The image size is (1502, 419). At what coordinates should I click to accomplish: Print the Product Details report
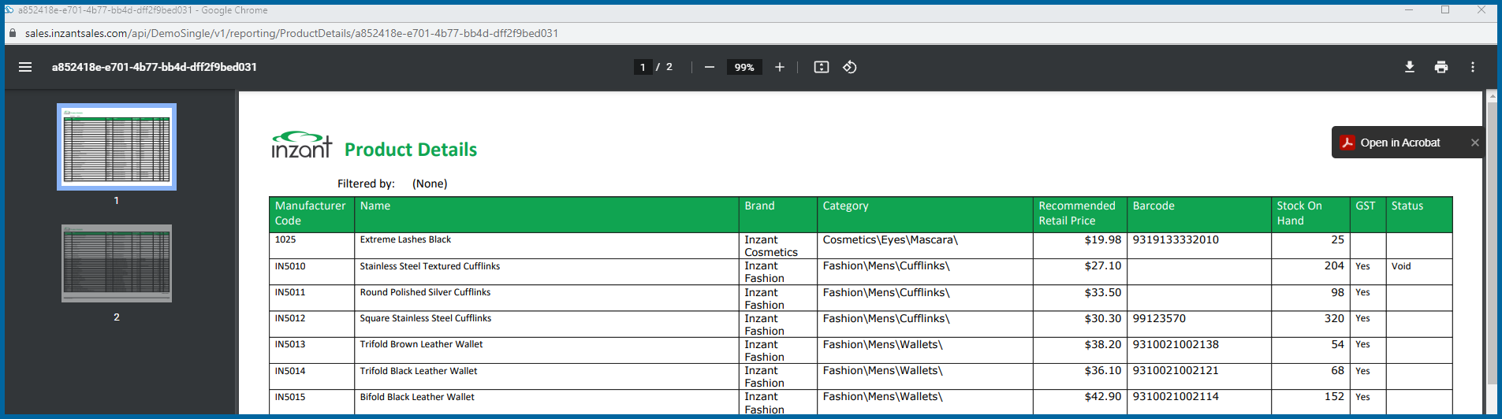[1441, 67]
